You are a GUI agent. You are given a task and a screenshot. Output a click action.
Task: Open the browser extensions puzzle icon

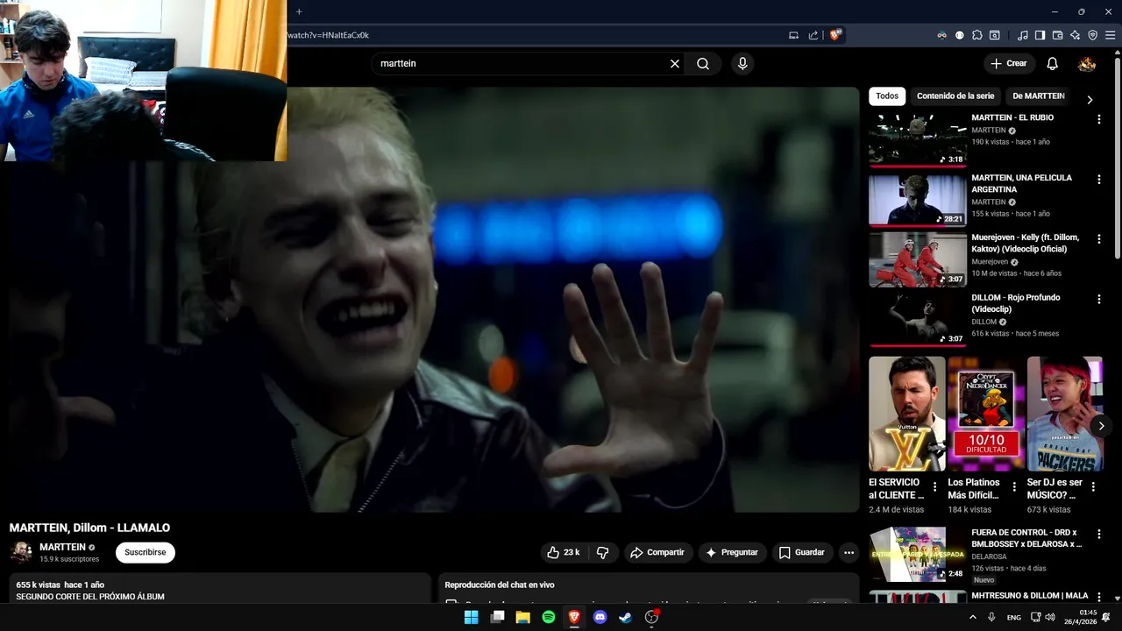coord(977,36)
